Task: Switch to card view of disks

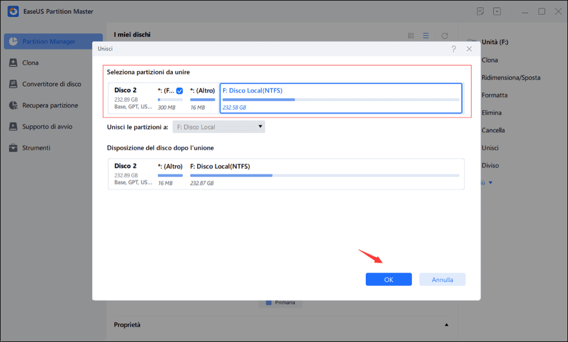Action: click(x=411, y=35)
